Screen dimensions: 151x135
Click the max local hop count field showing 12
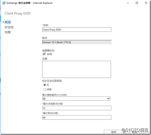(77, 108)
